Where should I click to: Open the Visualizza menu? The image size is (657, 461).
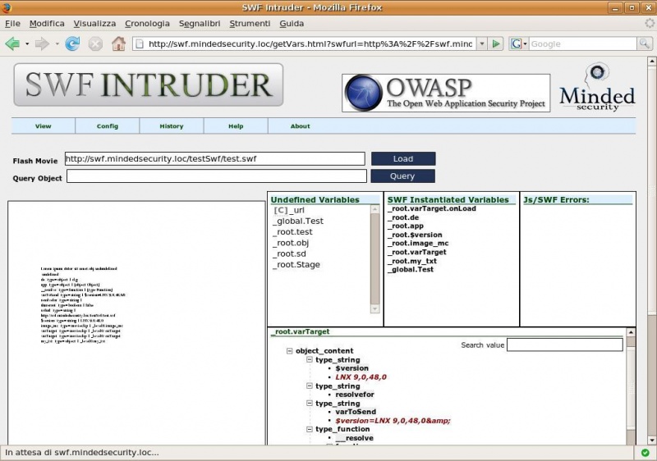point(94,24)
